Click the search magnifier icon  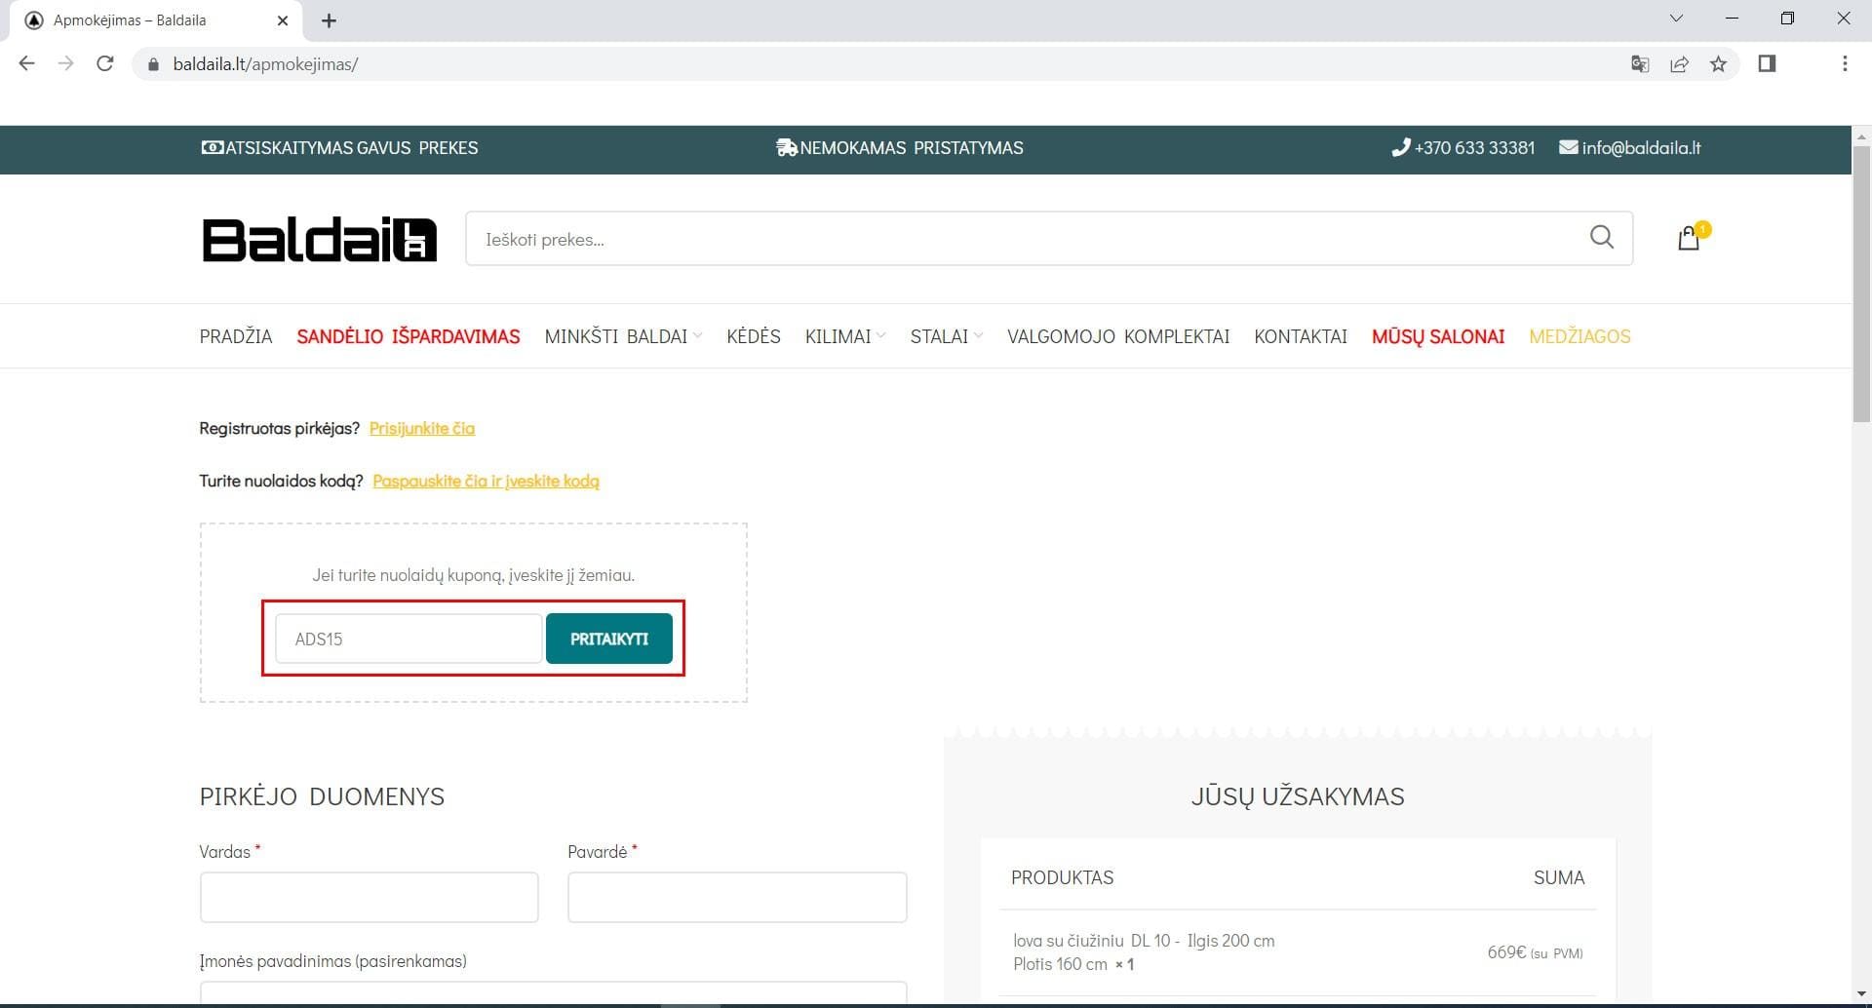click(x=1601, y=237)
